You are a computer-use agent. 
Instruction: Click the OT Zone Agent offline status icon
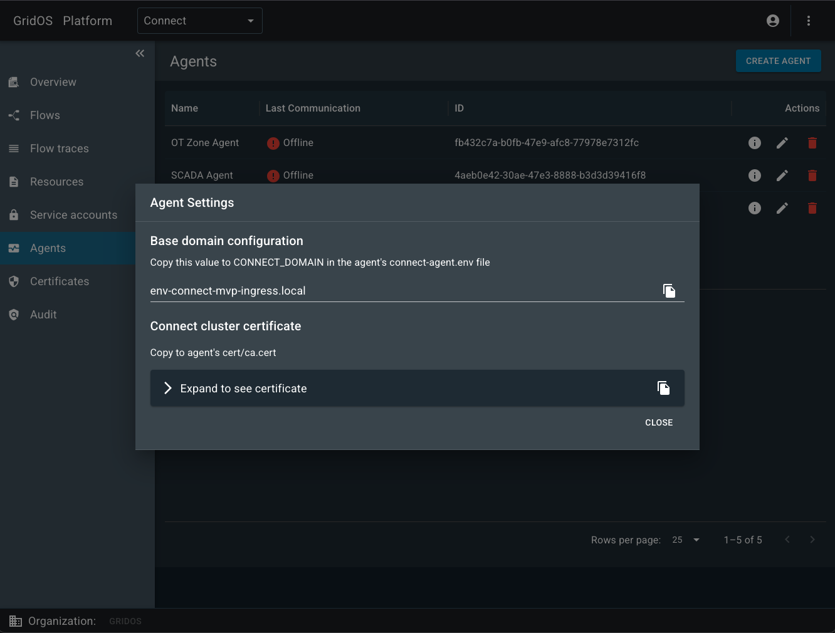point(273,144)
